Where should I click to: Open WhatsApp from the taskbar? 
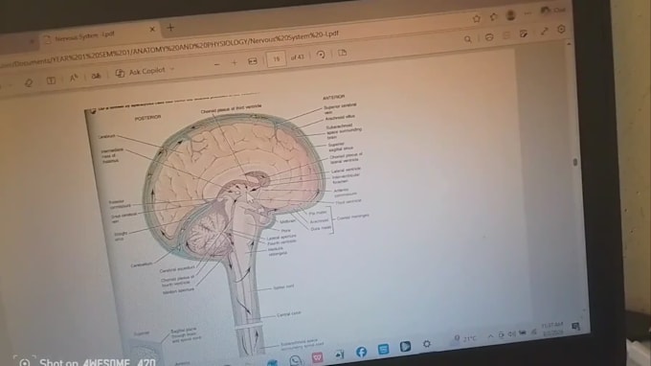[295, 360]
